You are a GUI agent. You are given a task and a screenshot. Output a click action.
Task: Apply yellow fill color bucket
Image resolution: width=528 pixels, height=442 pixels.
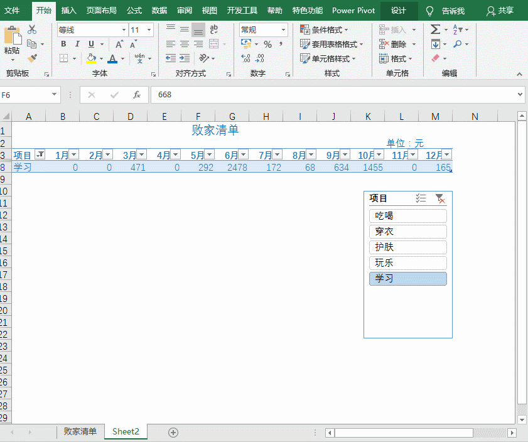pyautogui.click(x=91, y=58)
